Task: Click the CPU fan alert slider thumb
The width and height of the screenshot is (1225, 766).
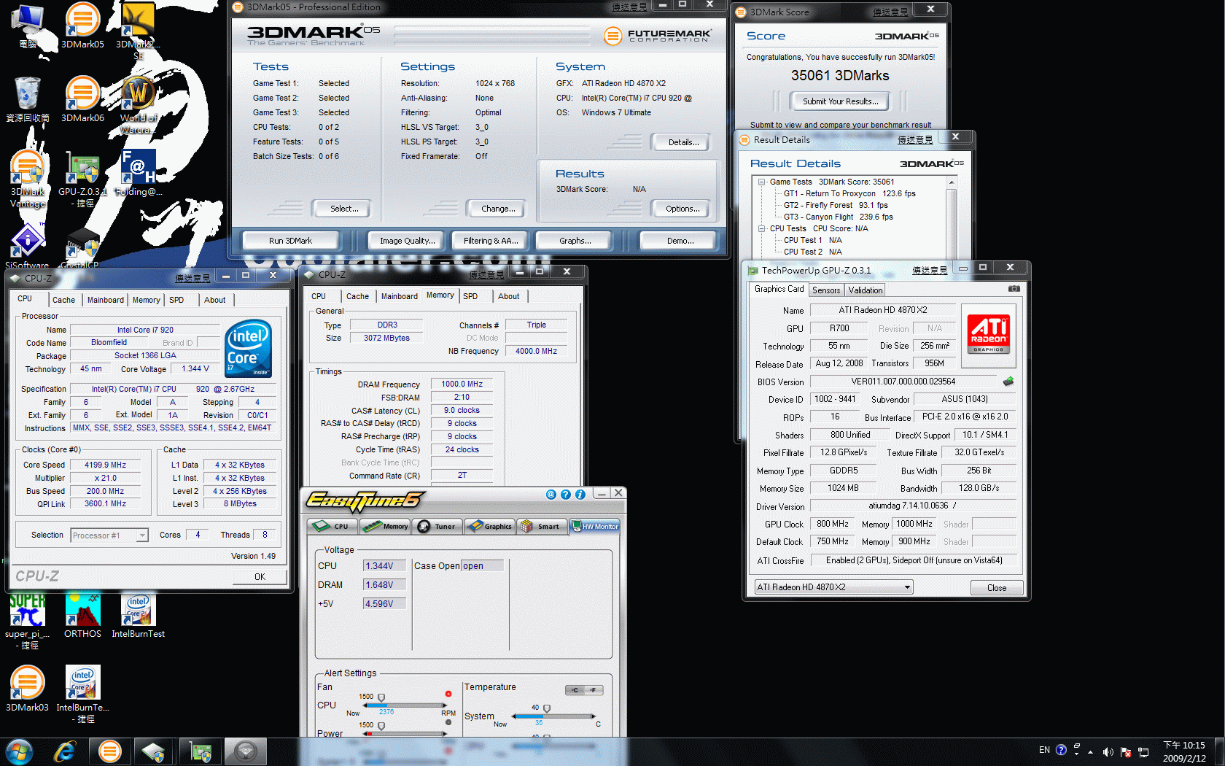Action: coord(381,698)
